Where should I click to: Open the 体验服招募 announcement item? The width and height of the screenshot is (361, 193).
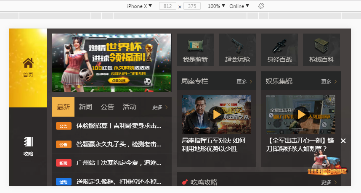tap(119, 126)
